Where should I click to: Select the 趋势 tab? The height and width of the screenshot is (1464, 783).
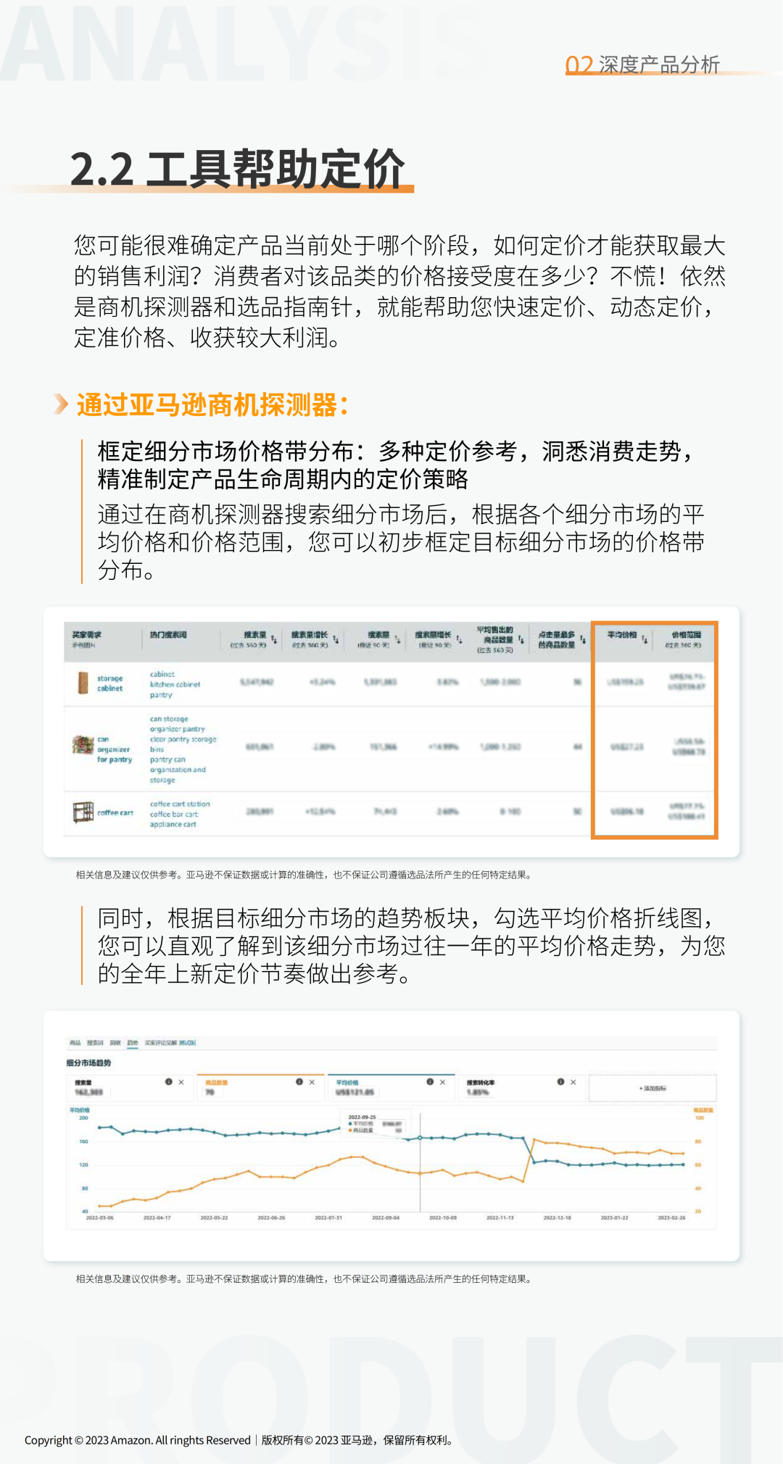[132, 1043]
